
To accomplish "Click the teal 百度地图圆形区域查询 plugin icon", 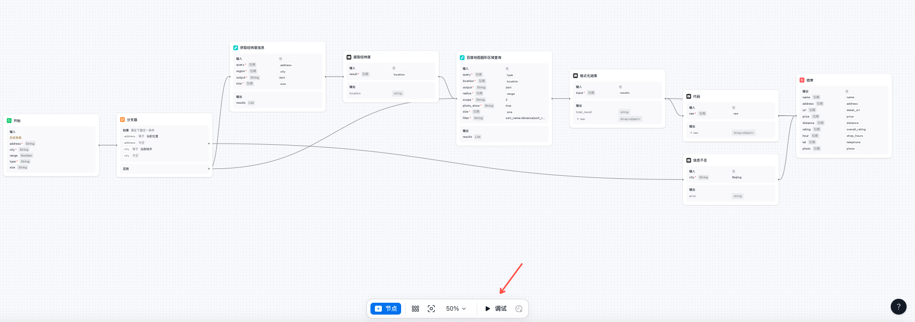I will [x=462, y=58].
